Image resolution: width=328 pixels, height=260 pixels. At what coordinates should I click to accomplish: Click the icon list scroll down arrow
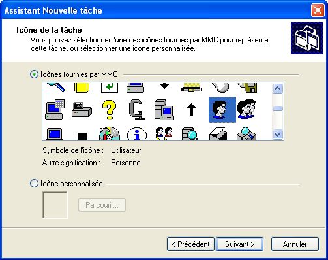click(277, 134)
